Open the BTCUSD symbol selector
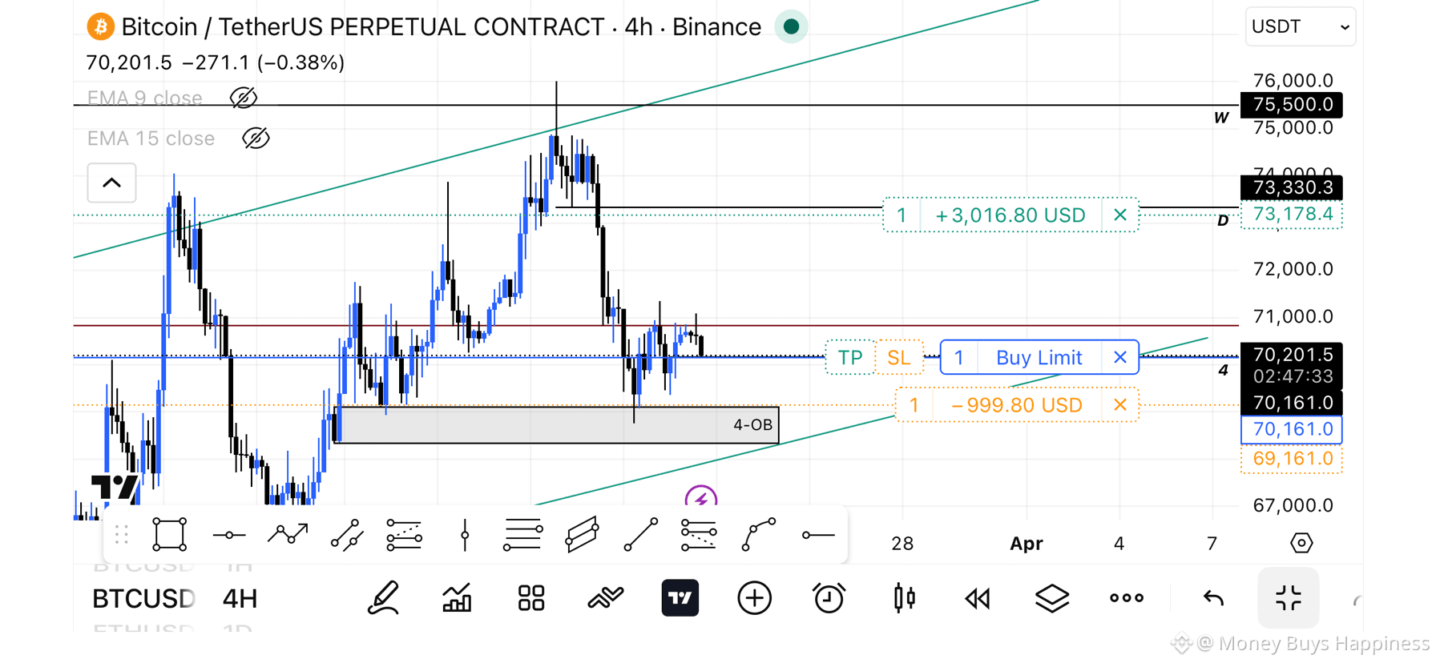 pyautogui.click(x=143, y=598)
